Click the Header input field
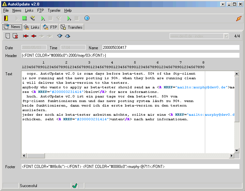This screenshot has width=245, height=191. 130,55
